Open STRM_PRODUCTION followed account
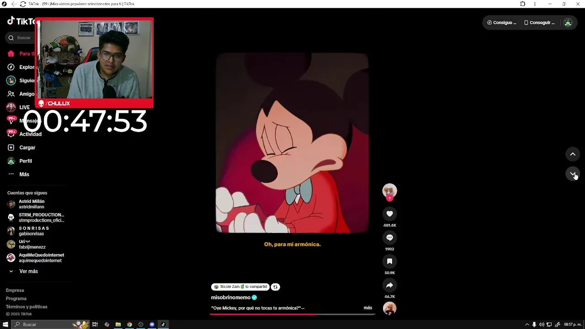The image size is (585, 329). (x=36, y=218)
